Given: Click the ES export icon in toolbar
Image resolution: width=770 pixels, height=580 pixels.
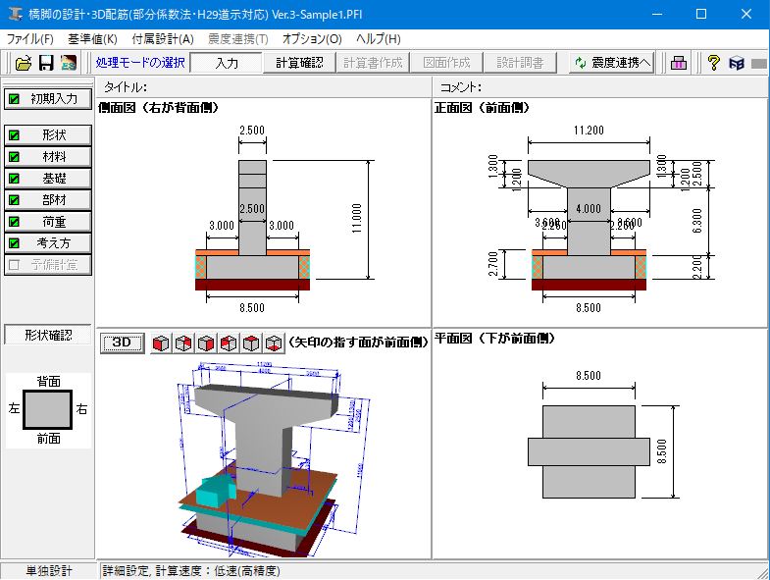Looking at the screenshot, I should click(x=69, y=63).
